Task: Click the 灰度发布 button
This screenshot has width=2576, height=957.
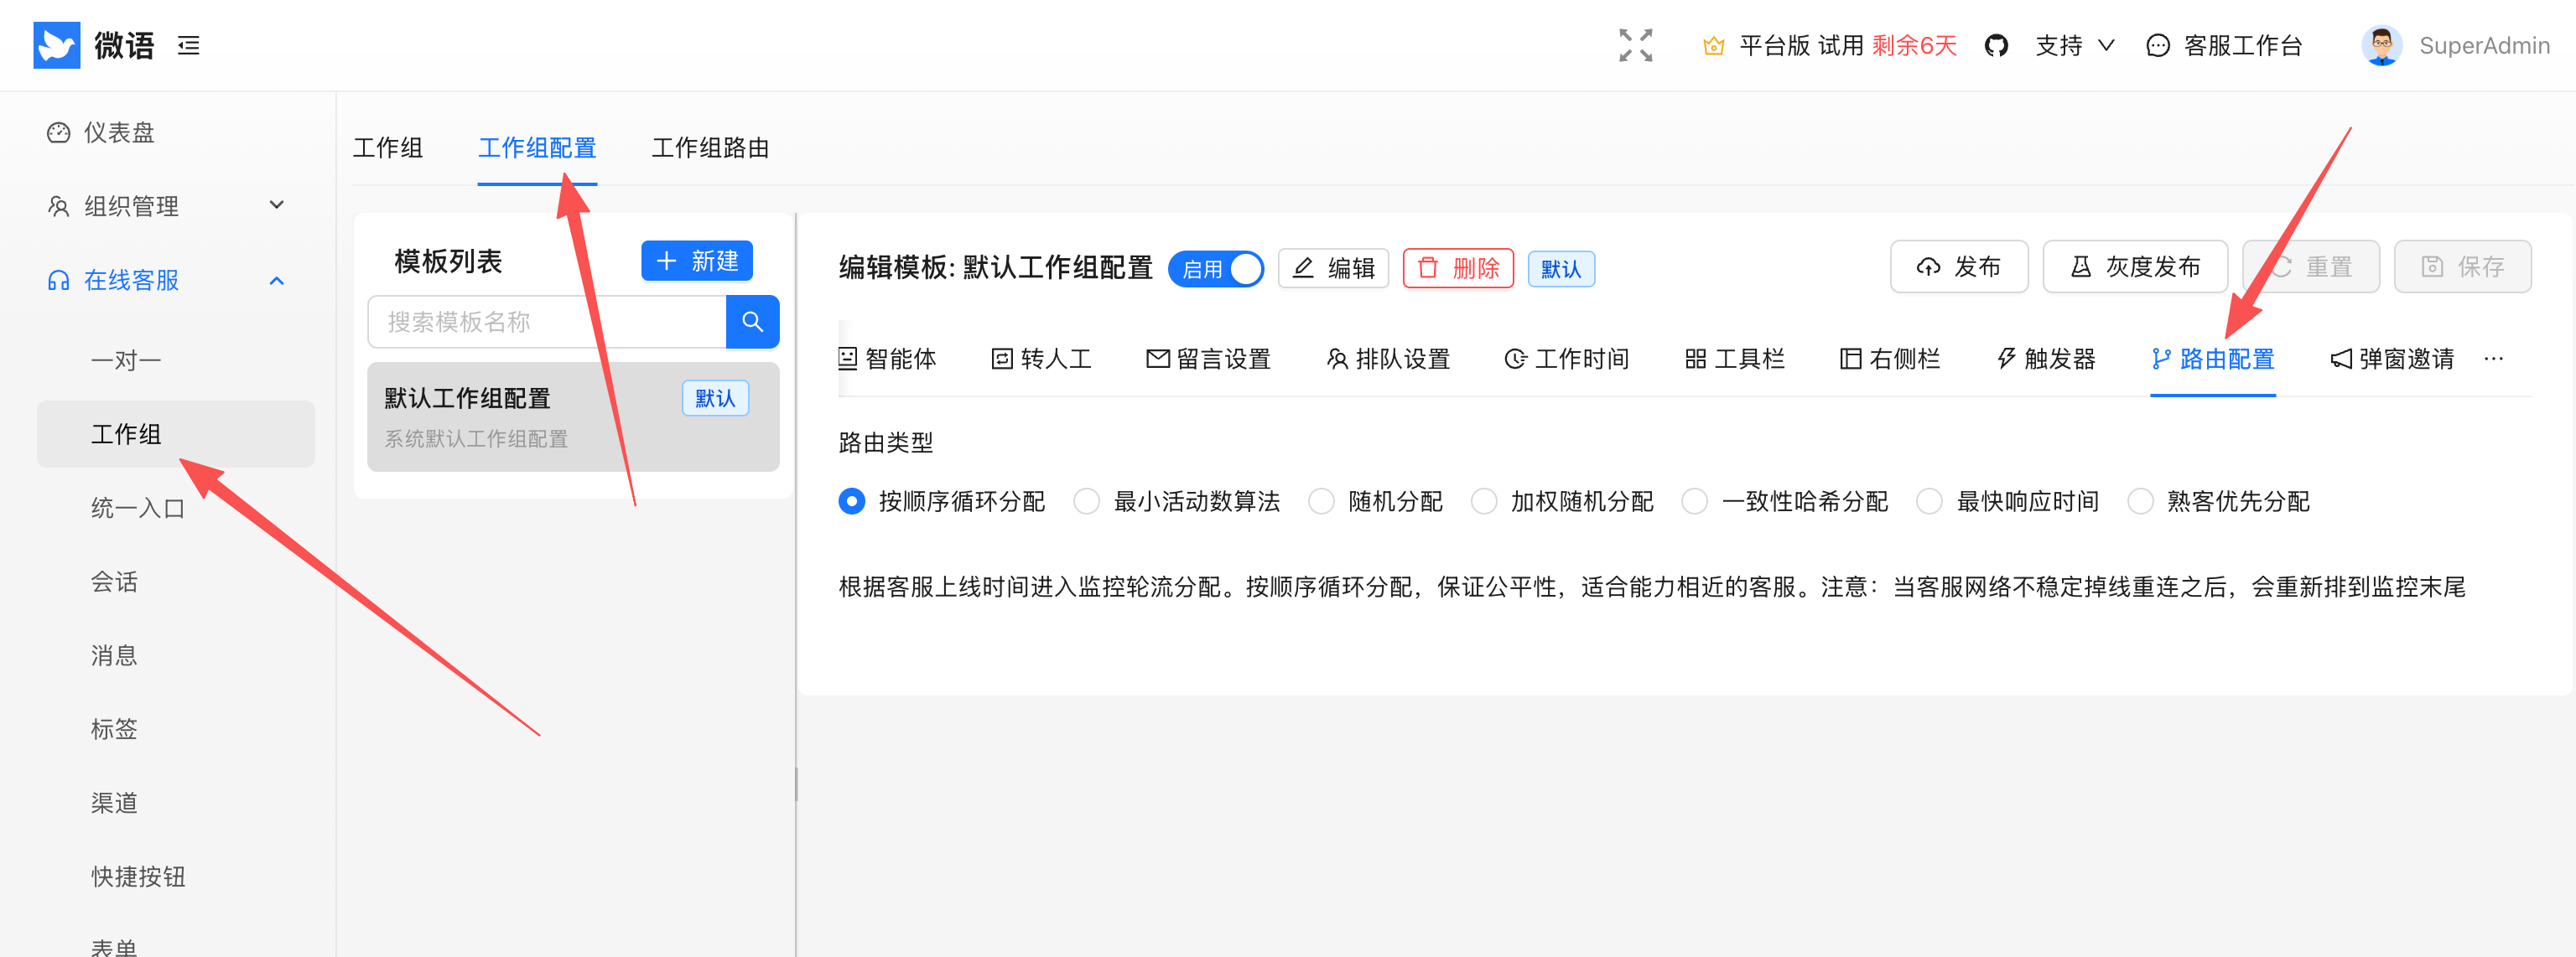Action: pos(2134,266)
